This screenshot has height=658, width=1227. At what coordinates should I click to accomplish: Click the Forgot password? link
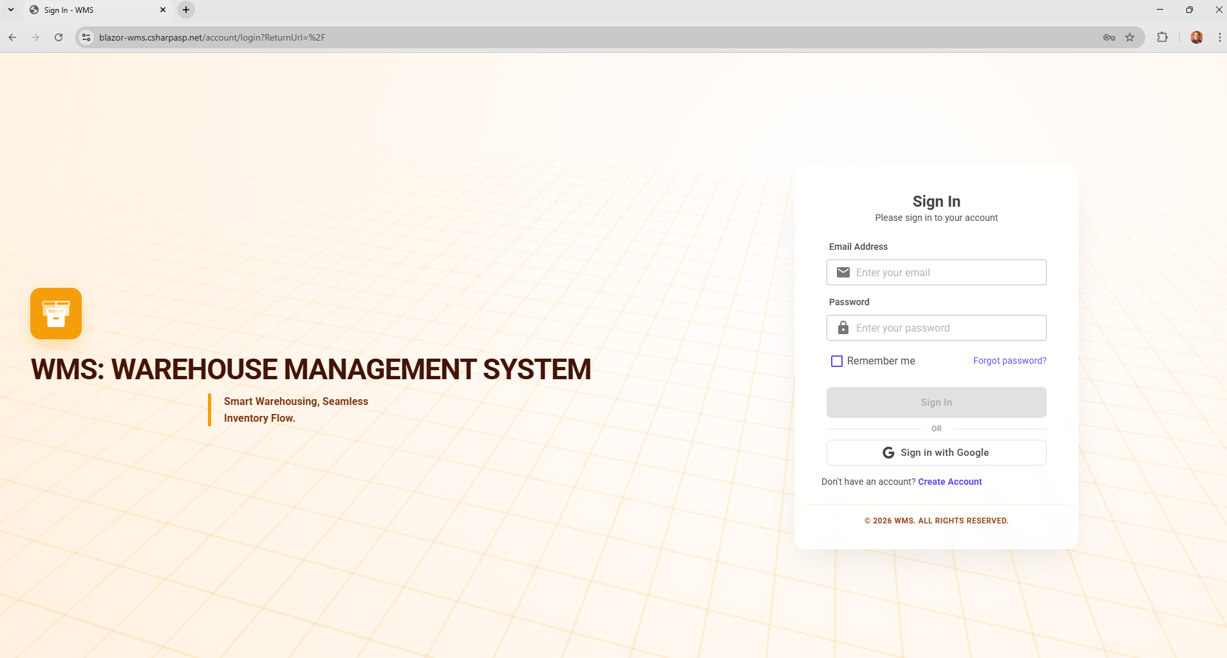click(x=1009, y=361)
